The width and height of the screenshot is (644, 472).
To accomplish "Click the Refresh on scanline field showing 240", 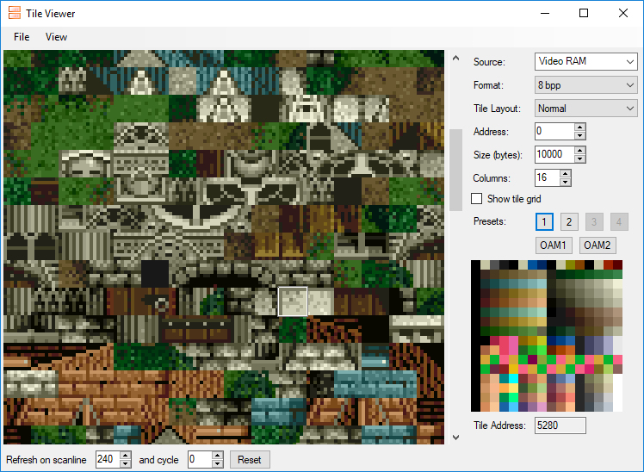I will [x=108, y=459].
